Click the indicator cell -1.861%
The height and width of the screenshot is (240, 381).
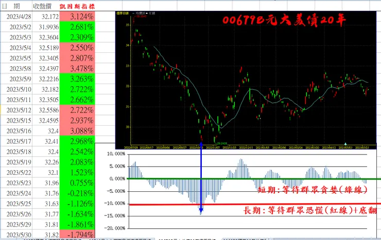[77, 225]
